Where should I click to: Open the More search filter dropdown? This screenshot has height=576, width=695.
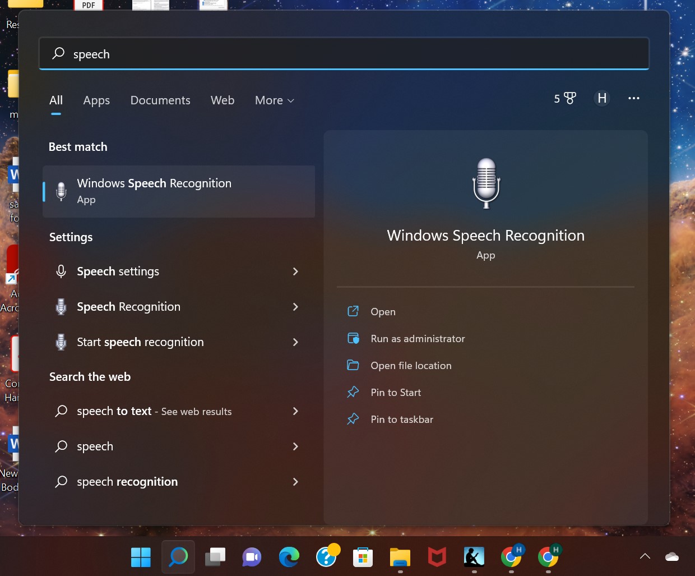(x=274, y=100)
